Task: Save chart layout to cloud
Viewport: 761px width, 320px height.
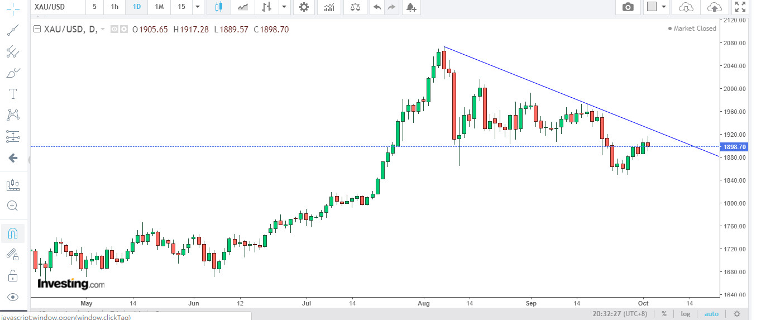Action: (x=714, y=7)
